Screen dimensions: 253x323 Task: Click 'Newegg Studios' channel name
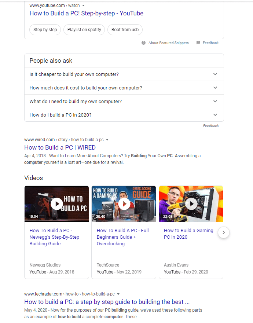click(x=45, y=265)
